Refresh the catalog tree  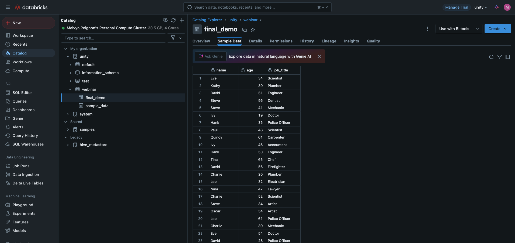(173, 20)
